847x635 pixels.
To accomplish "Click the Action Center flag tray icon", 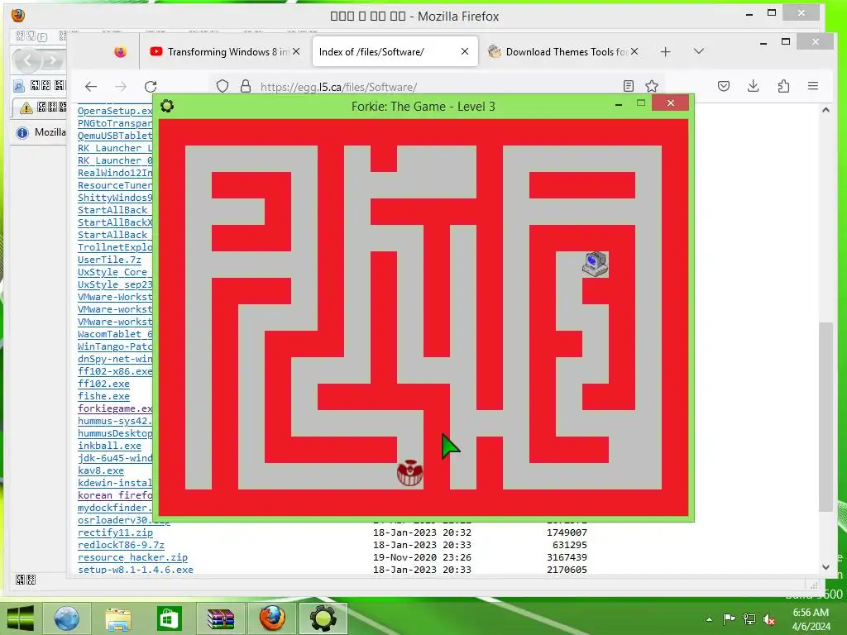I will [x=729, y=618].
